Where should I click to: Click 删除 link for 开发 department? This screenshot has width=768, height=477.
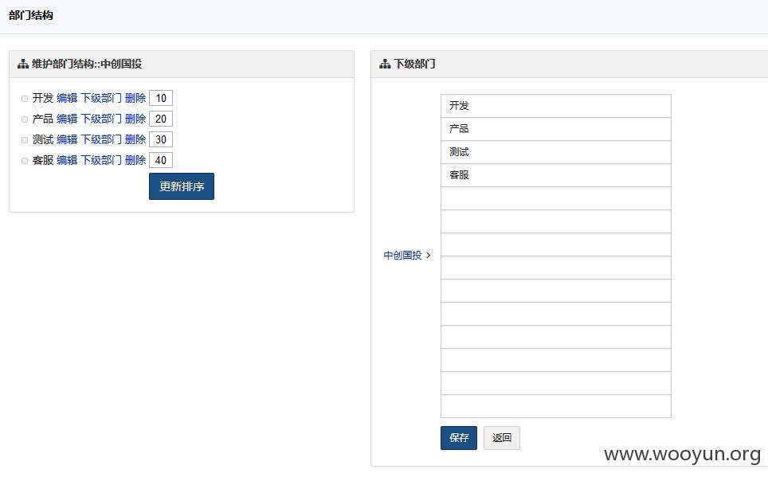click(135, 98)
